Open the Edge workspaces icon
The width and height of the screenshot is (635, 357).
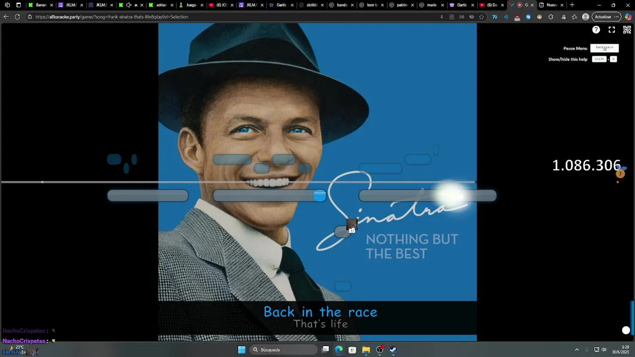[7, 5]
